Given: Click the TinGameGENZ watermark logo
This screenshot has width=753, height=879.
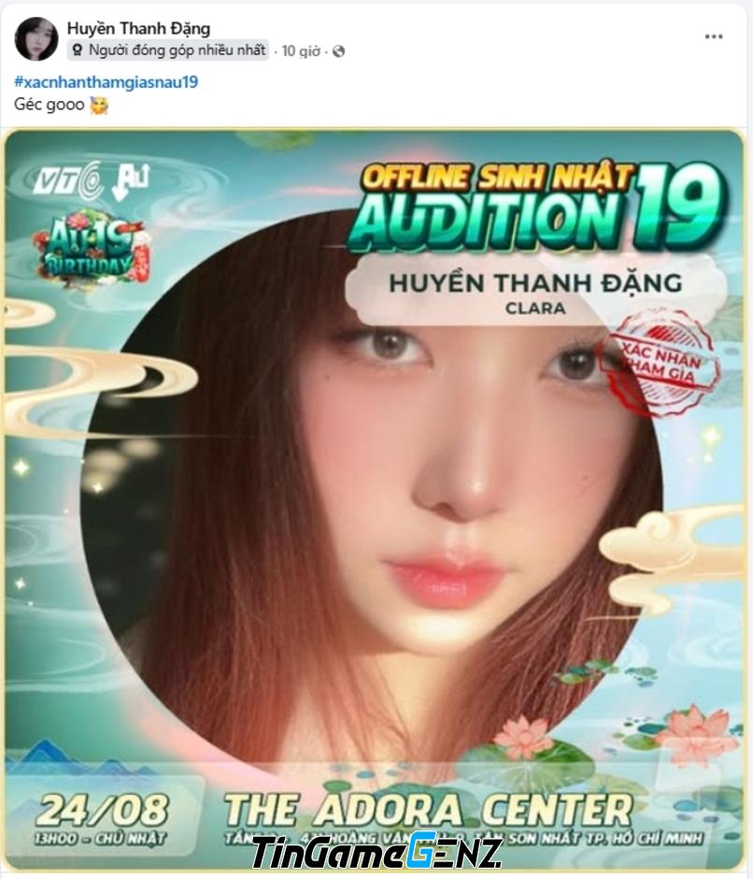Looking at the screenshot, I should point(376,852).
